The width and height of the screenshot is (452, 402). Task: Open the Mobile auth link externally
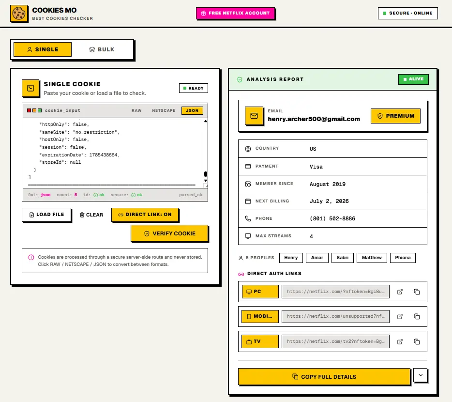400,317
